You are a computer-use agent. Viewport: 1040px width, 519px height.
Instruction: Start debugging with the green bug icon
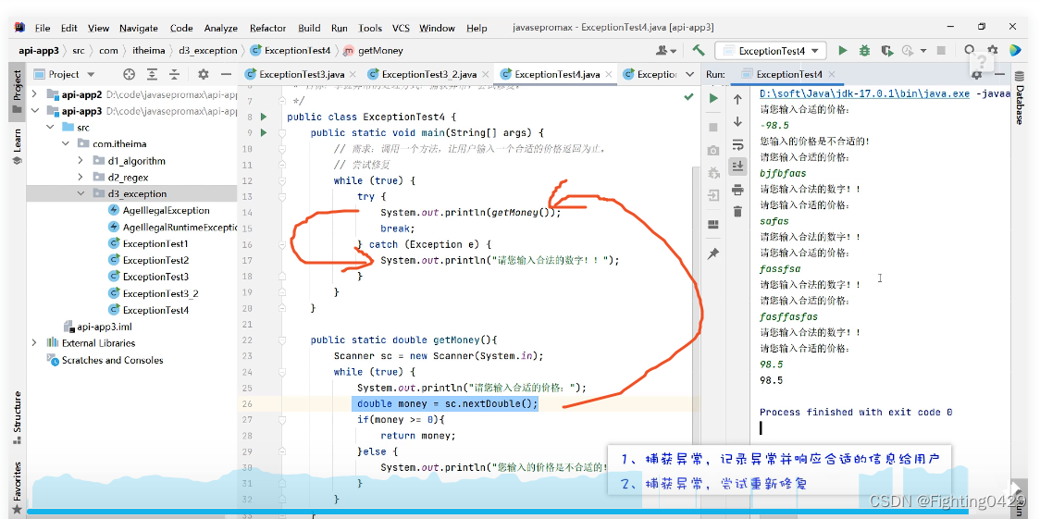coord(865,50)
